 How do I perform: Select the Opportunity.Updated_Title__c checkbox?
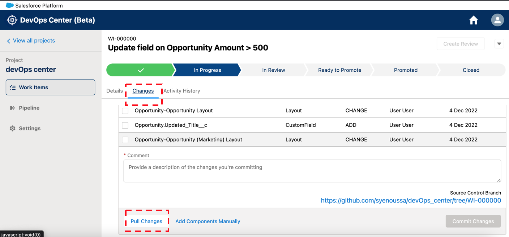(125, 125)
